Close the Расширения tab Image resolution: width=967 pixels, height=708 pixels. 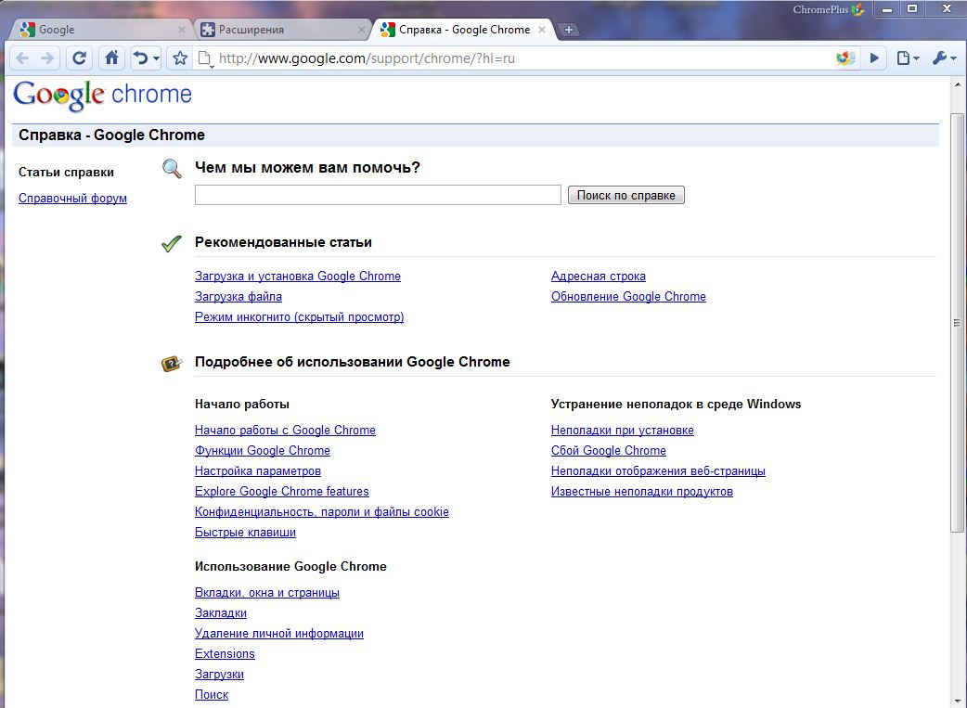361,30
